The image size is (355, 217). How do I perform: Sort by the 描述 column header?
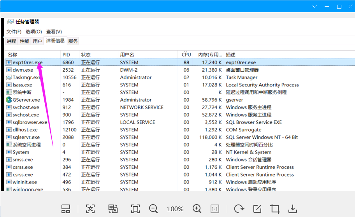coord(289,55)
